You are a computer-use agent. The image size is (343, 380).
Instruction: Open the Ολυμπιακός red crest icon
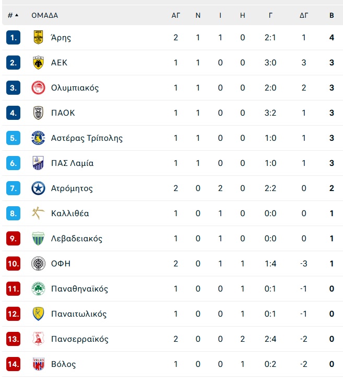tap(38, 88)
